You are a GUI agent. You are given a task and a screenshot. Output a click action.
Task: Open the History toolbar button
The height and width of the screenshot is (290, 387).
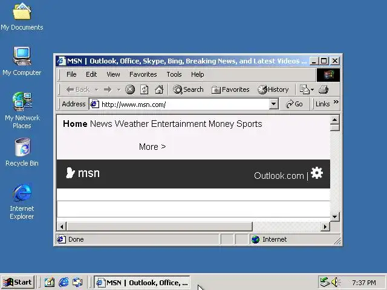coord(273,89)
